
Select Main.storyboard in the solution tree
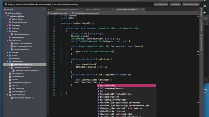pos(18,89)
